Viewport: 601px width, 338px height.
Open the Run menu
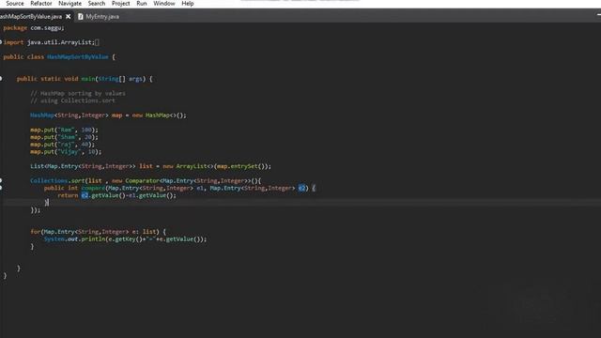pyautogui.click(x=142, y=4)
